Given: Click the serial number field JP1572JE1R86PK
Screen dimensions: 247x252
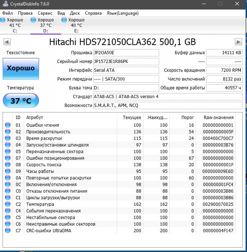Looking at the screenshot, I should click(x=126, y=62).
